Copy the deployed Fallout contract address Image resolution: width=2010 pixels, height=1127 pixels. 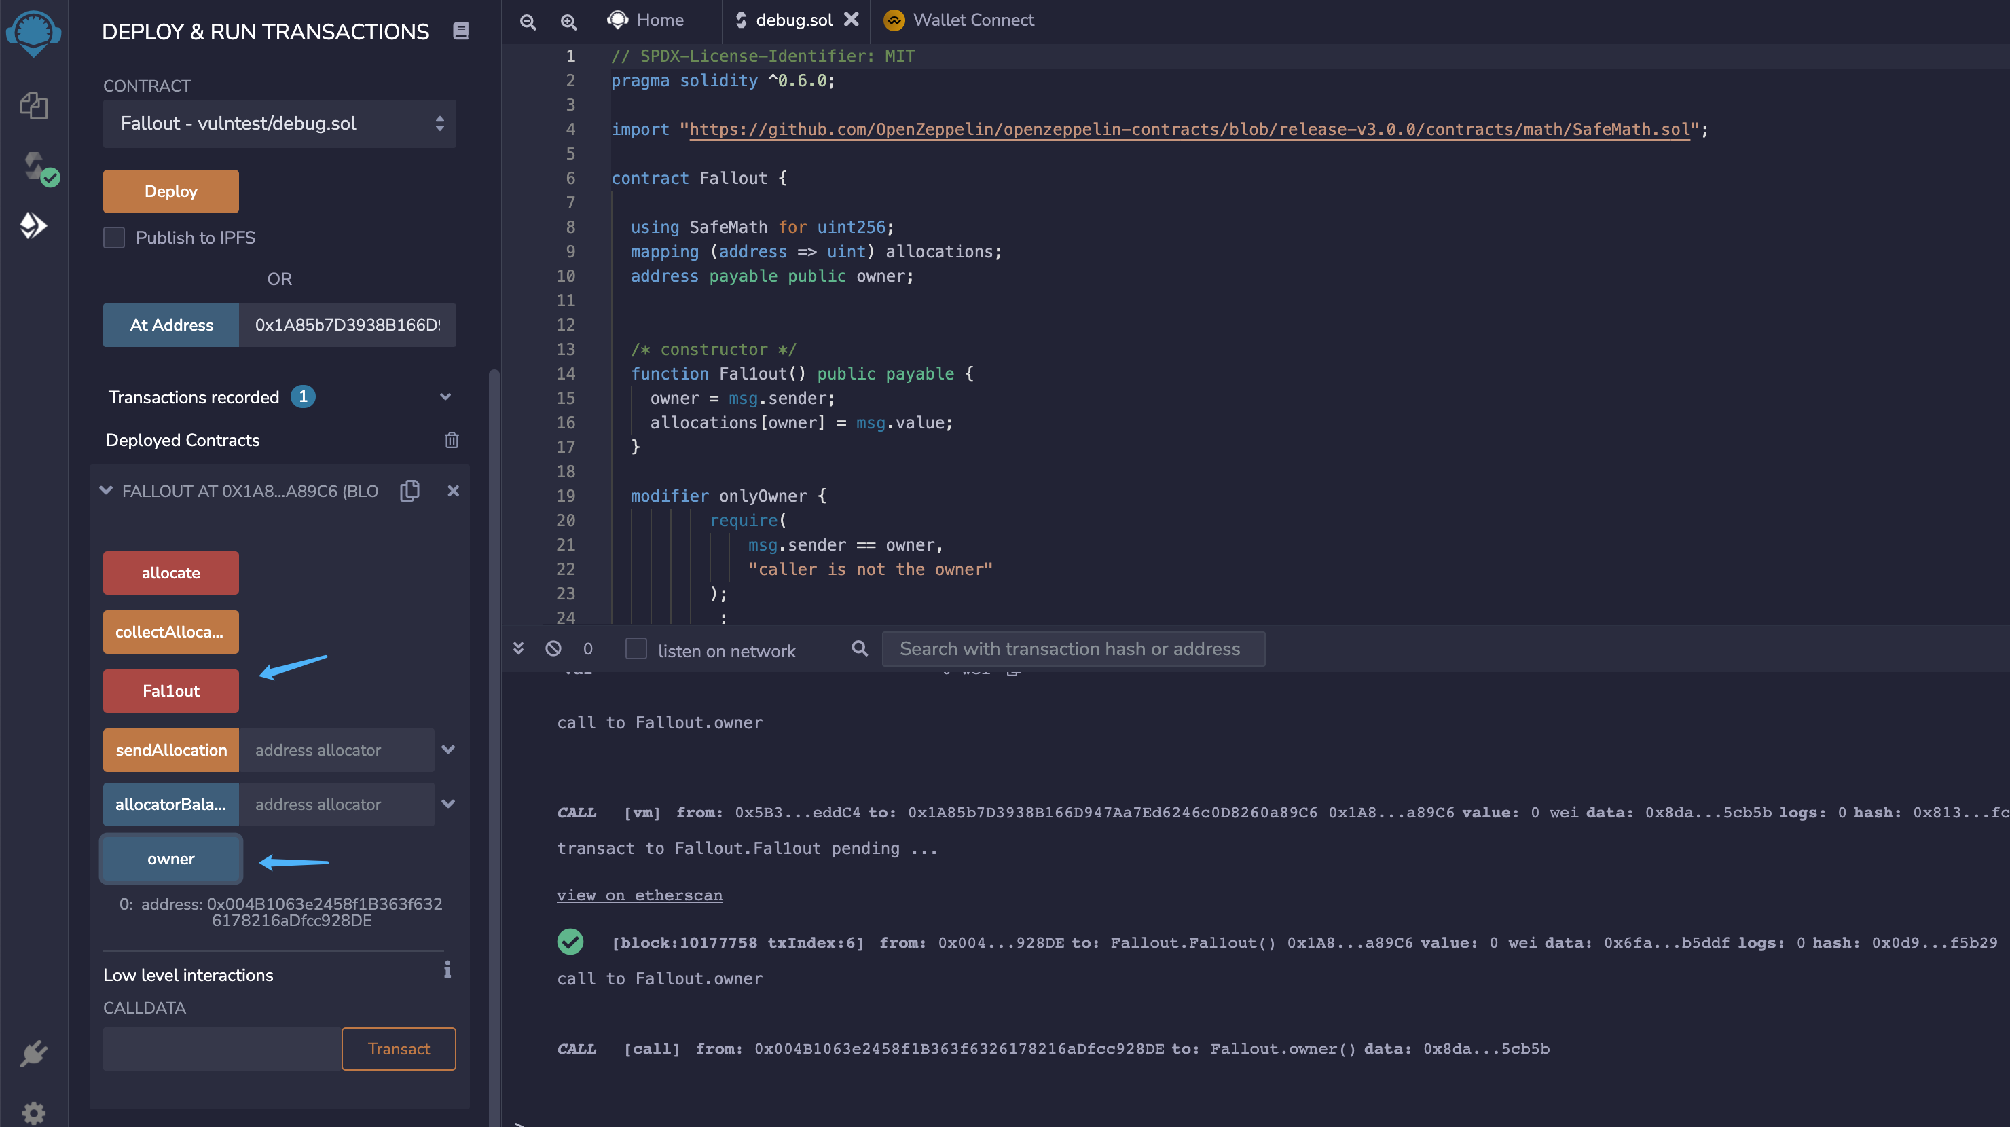409,491
